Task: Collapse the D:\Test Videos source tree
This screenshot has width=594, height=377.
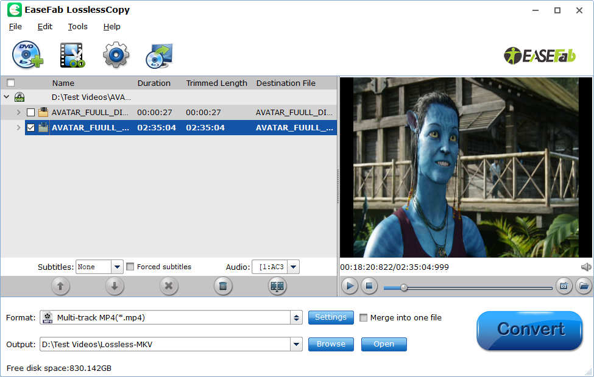Action: [7, 97]
